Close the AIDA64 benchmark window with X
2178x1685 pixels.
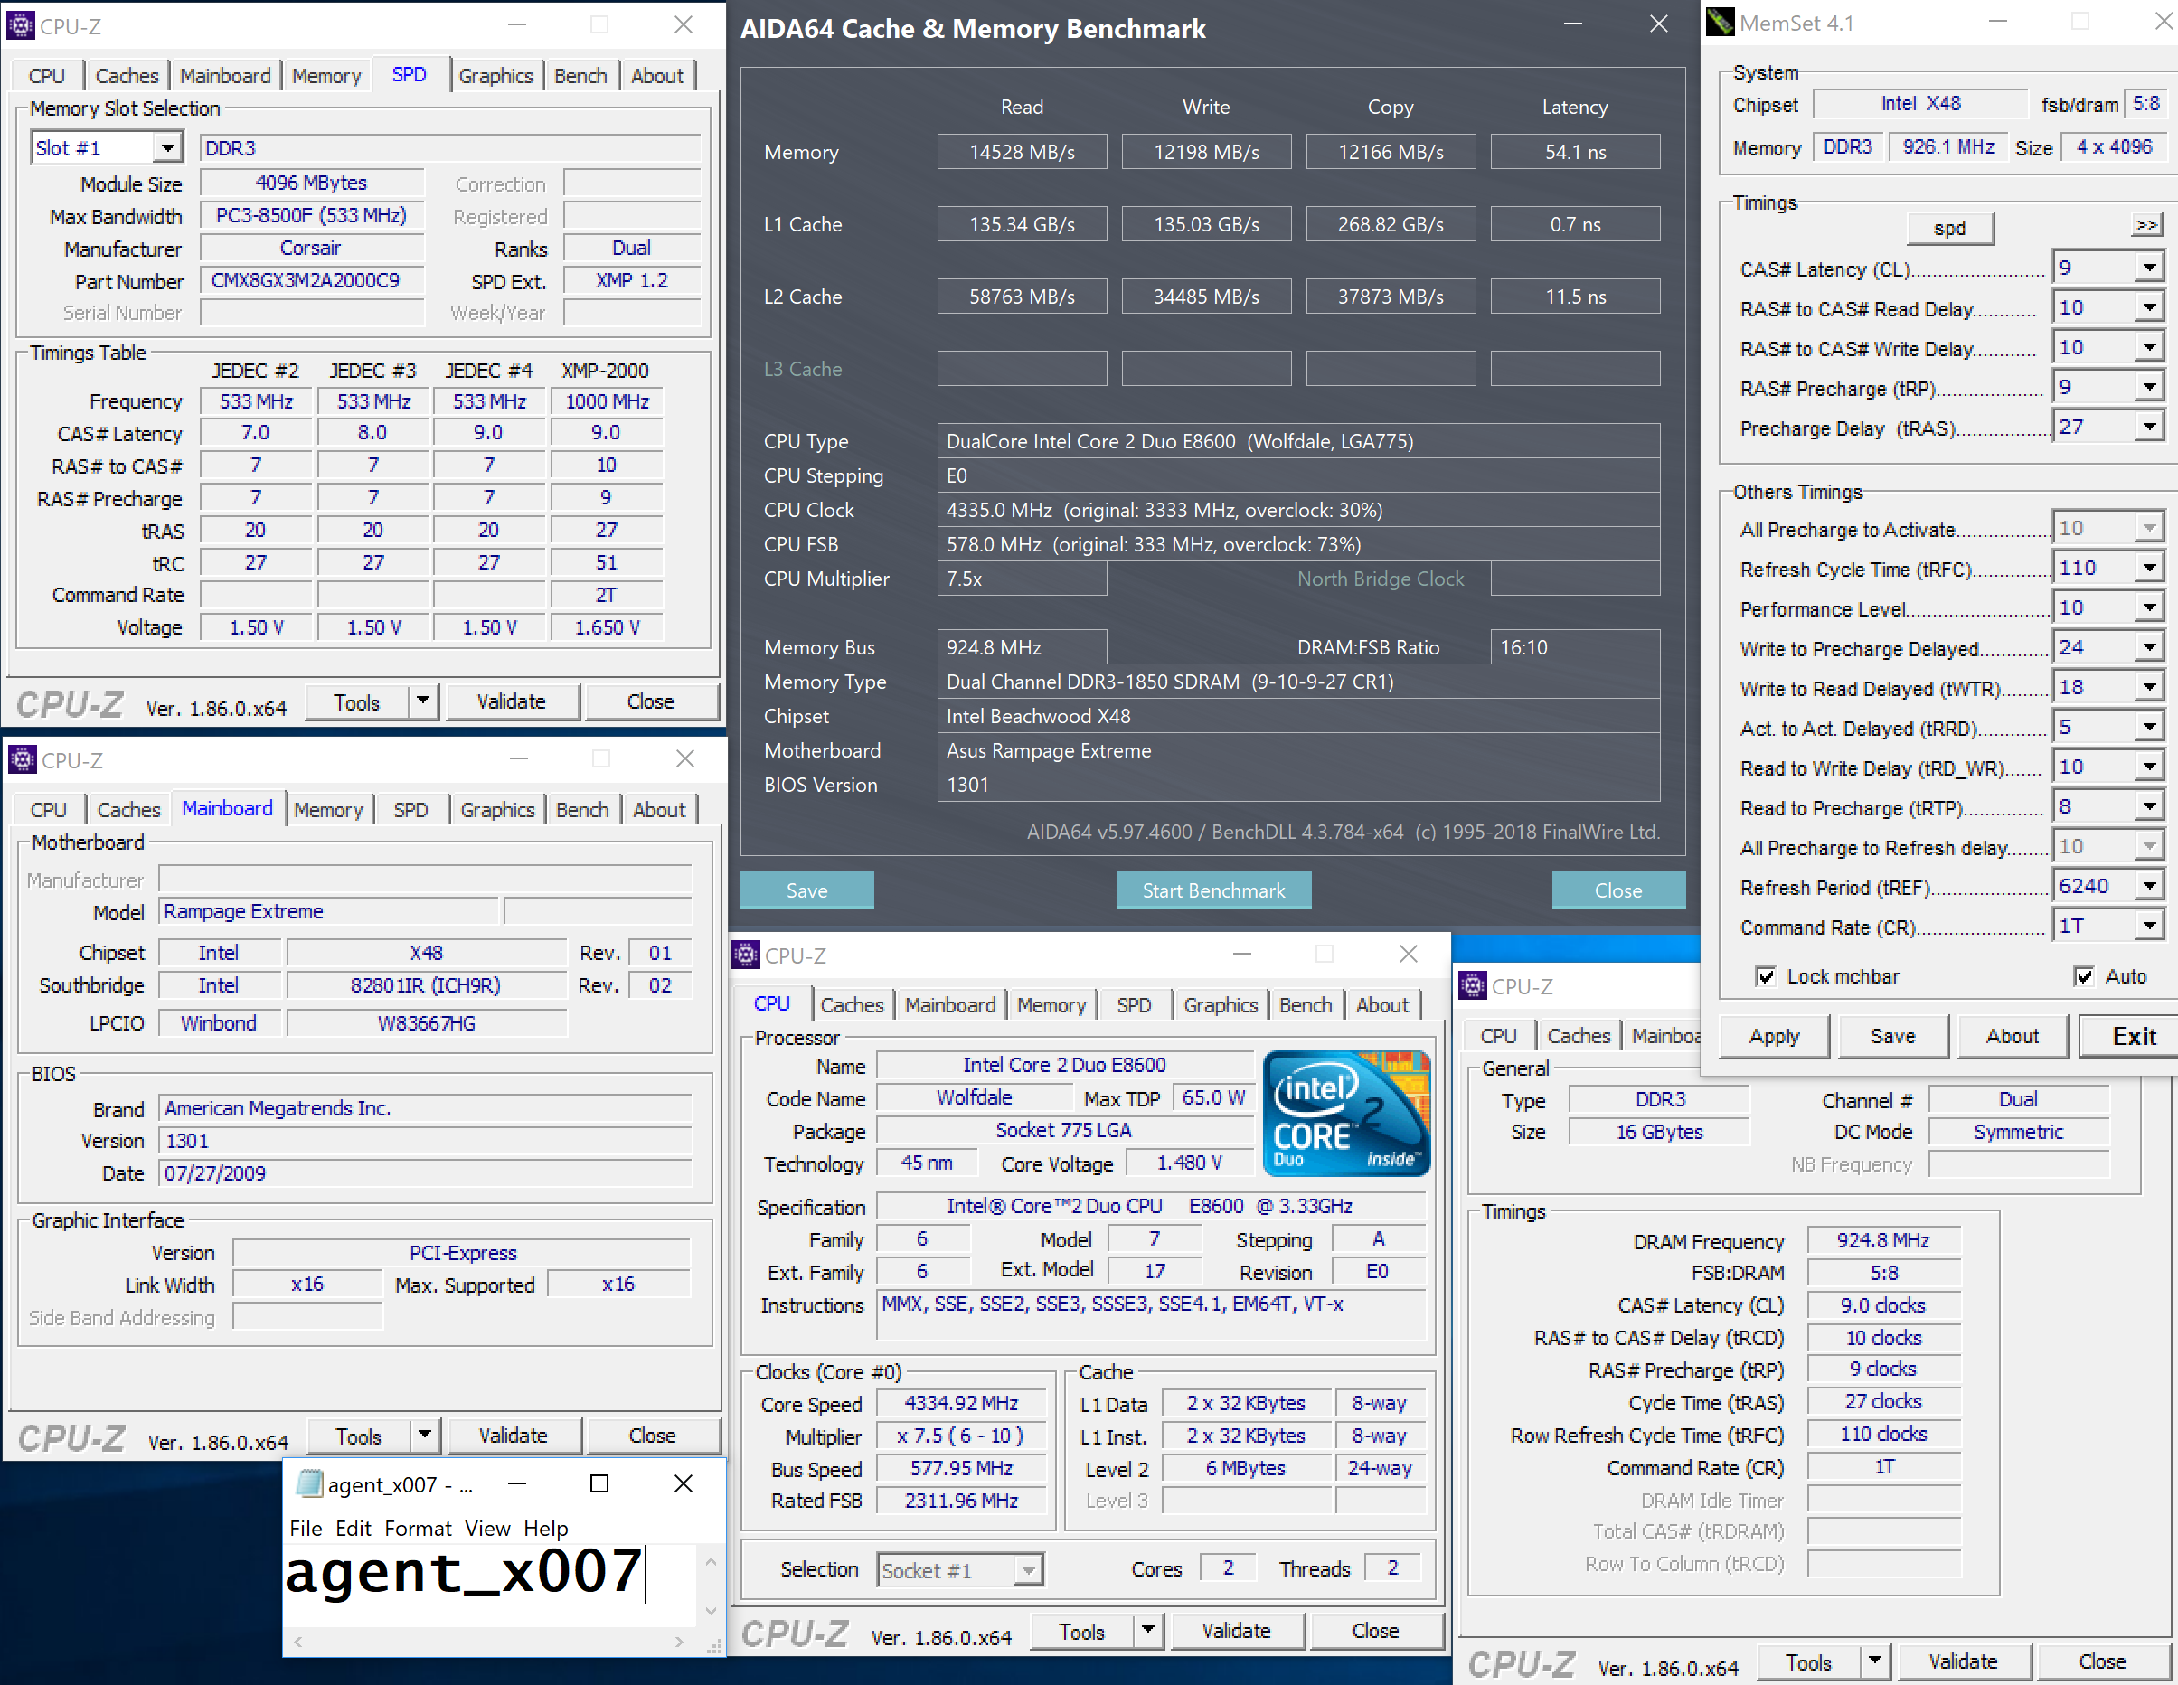click(1658, 24)
